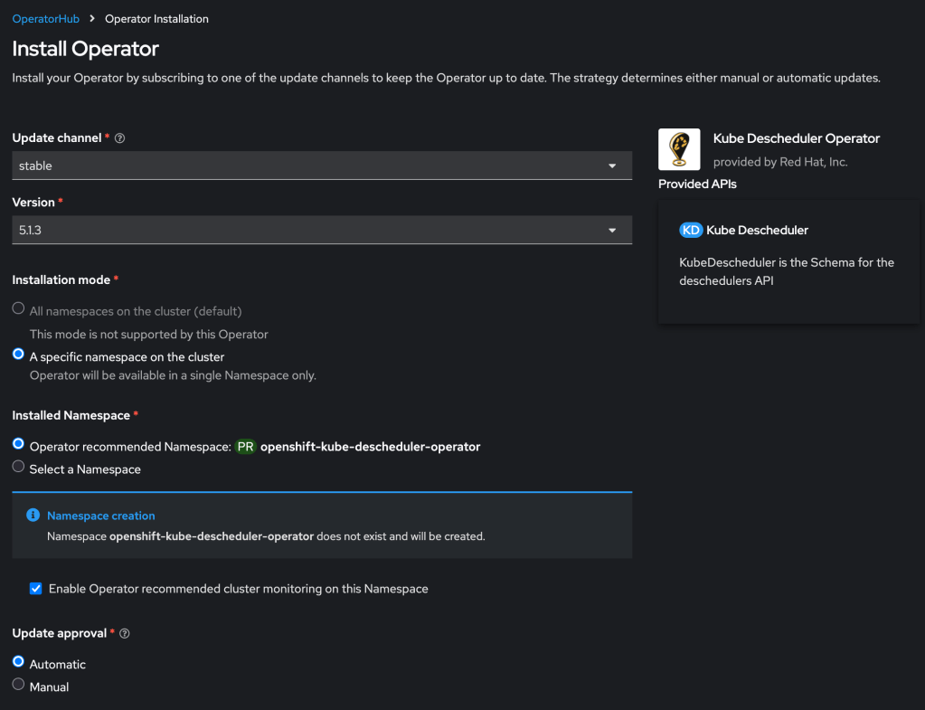Click the Namespace creation alert heading
The width and height of the screenshot is (925, 710).
click(x=101, y=516)
